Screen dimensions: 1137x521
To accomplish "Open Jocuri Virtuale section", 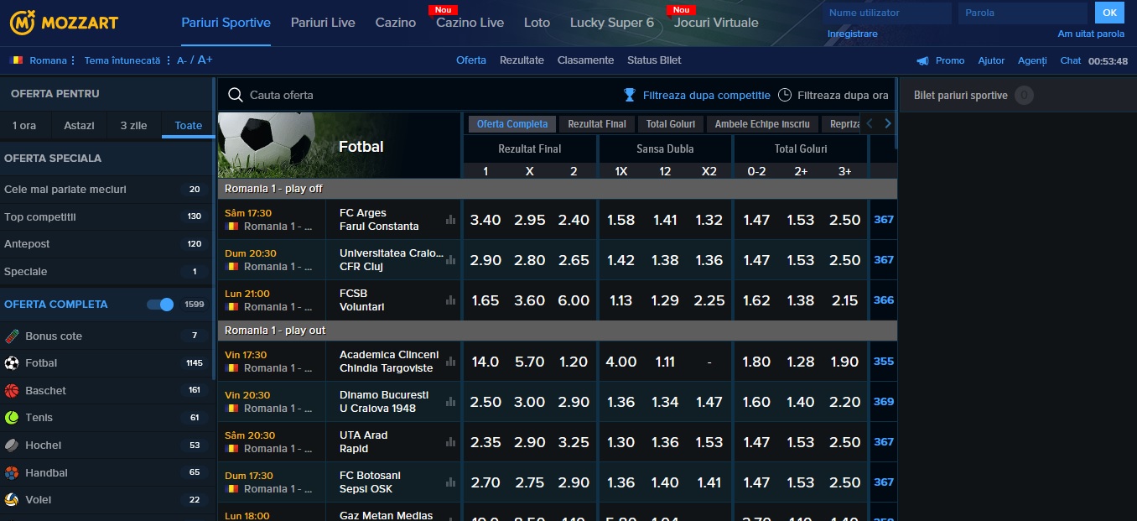I will pyautogui.click(x=716, y=23).
